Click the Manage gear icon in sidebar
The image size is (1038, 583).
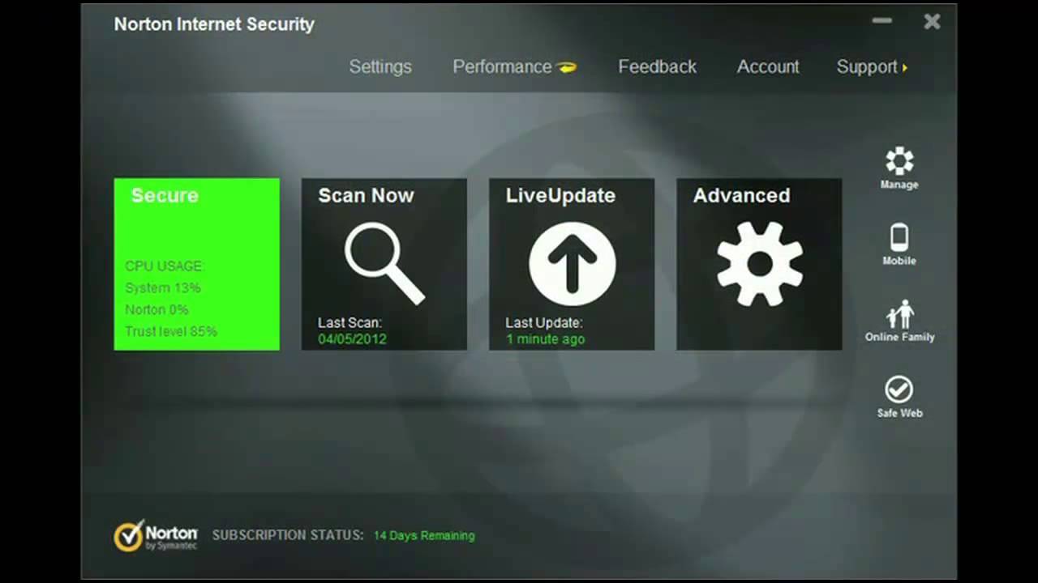coord(899,161)
